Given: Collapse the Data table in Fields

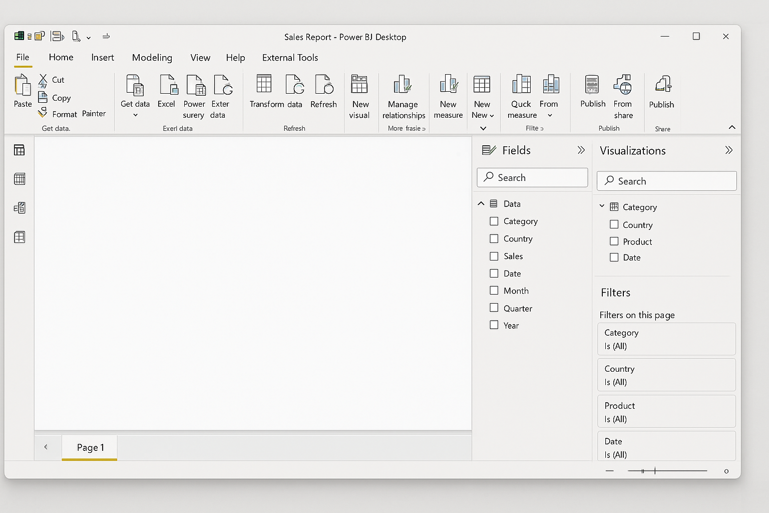Looking at the screenshot, I should [481, 204].
